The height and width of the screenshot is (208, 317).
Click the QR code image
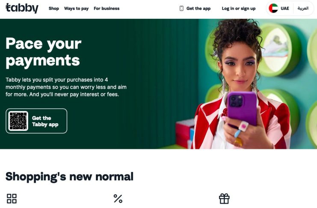pyautogui.click(x=18, y=121)
